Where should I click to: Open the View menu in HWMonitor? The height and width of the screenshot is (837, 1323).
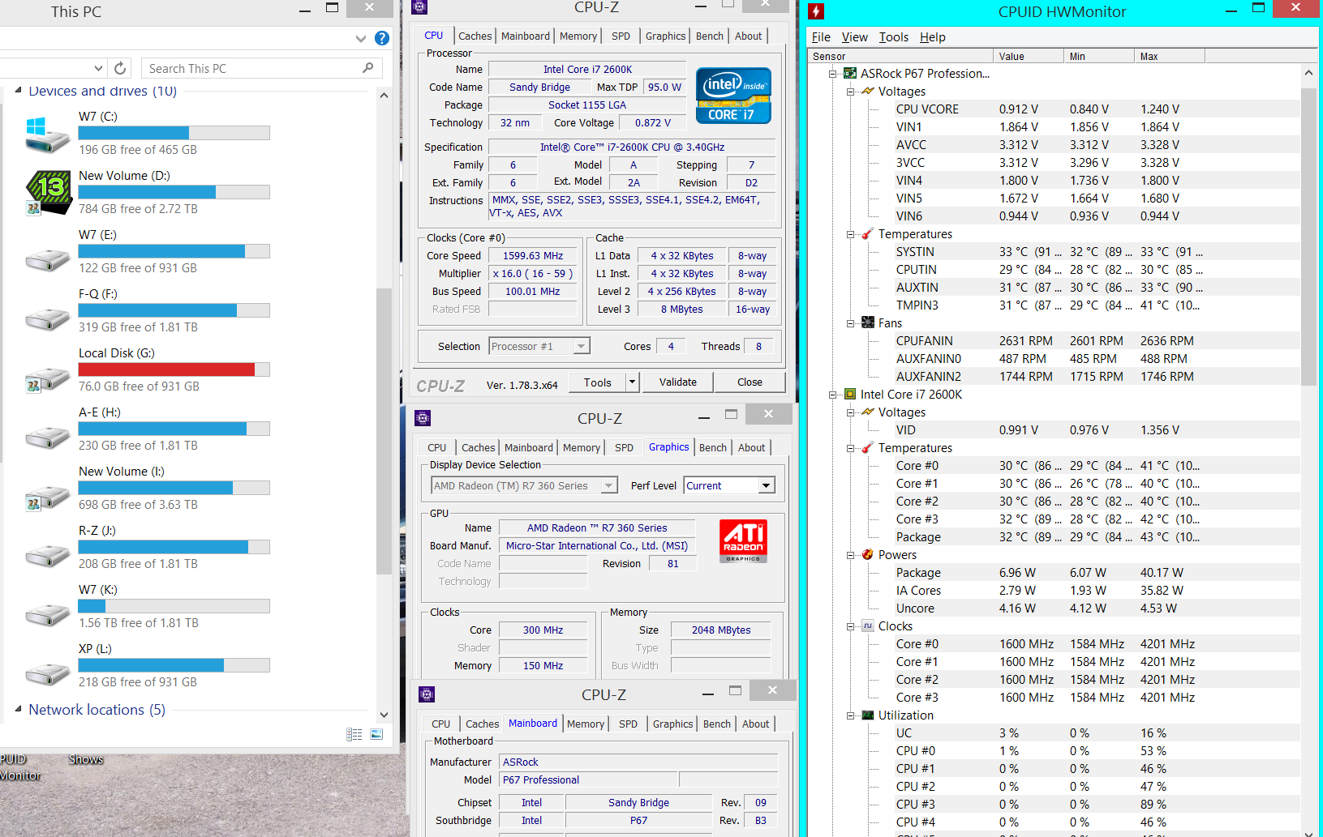854,36
